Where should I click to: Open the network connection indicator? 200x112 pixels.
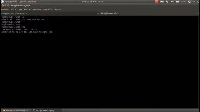click(167, 2)
